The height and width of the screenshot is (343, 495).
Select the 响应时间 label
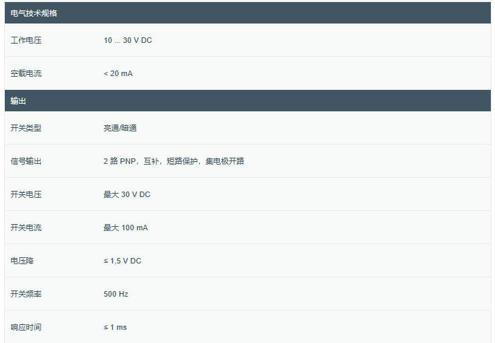[x=26, y=327]
